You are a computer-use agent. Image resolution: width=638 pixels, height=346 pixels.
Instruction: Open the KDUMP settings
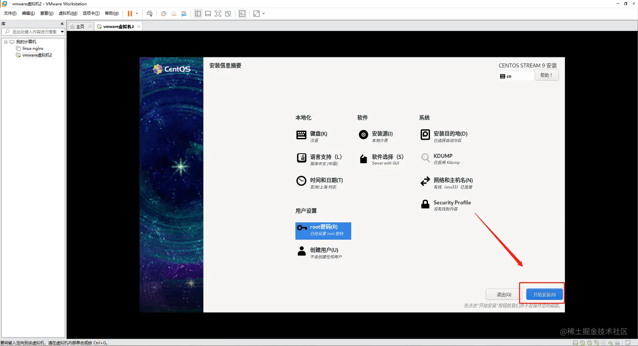point(440,159)
